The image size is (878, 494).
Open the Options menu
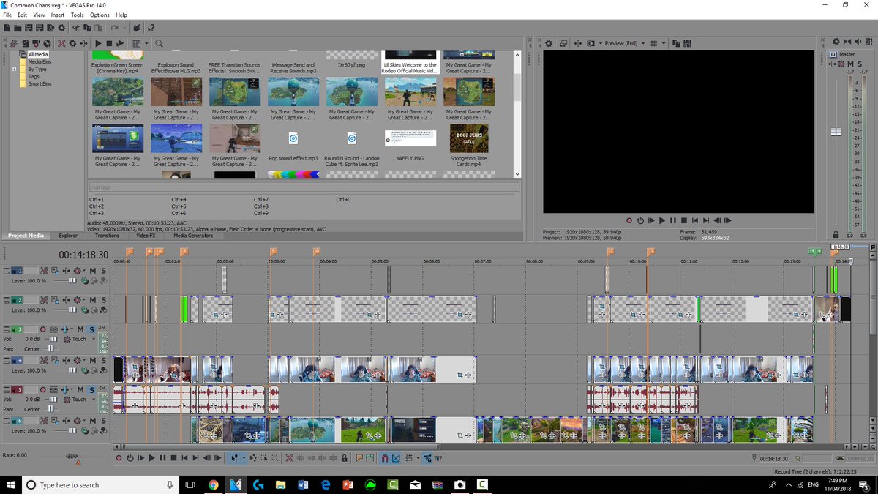100,15
